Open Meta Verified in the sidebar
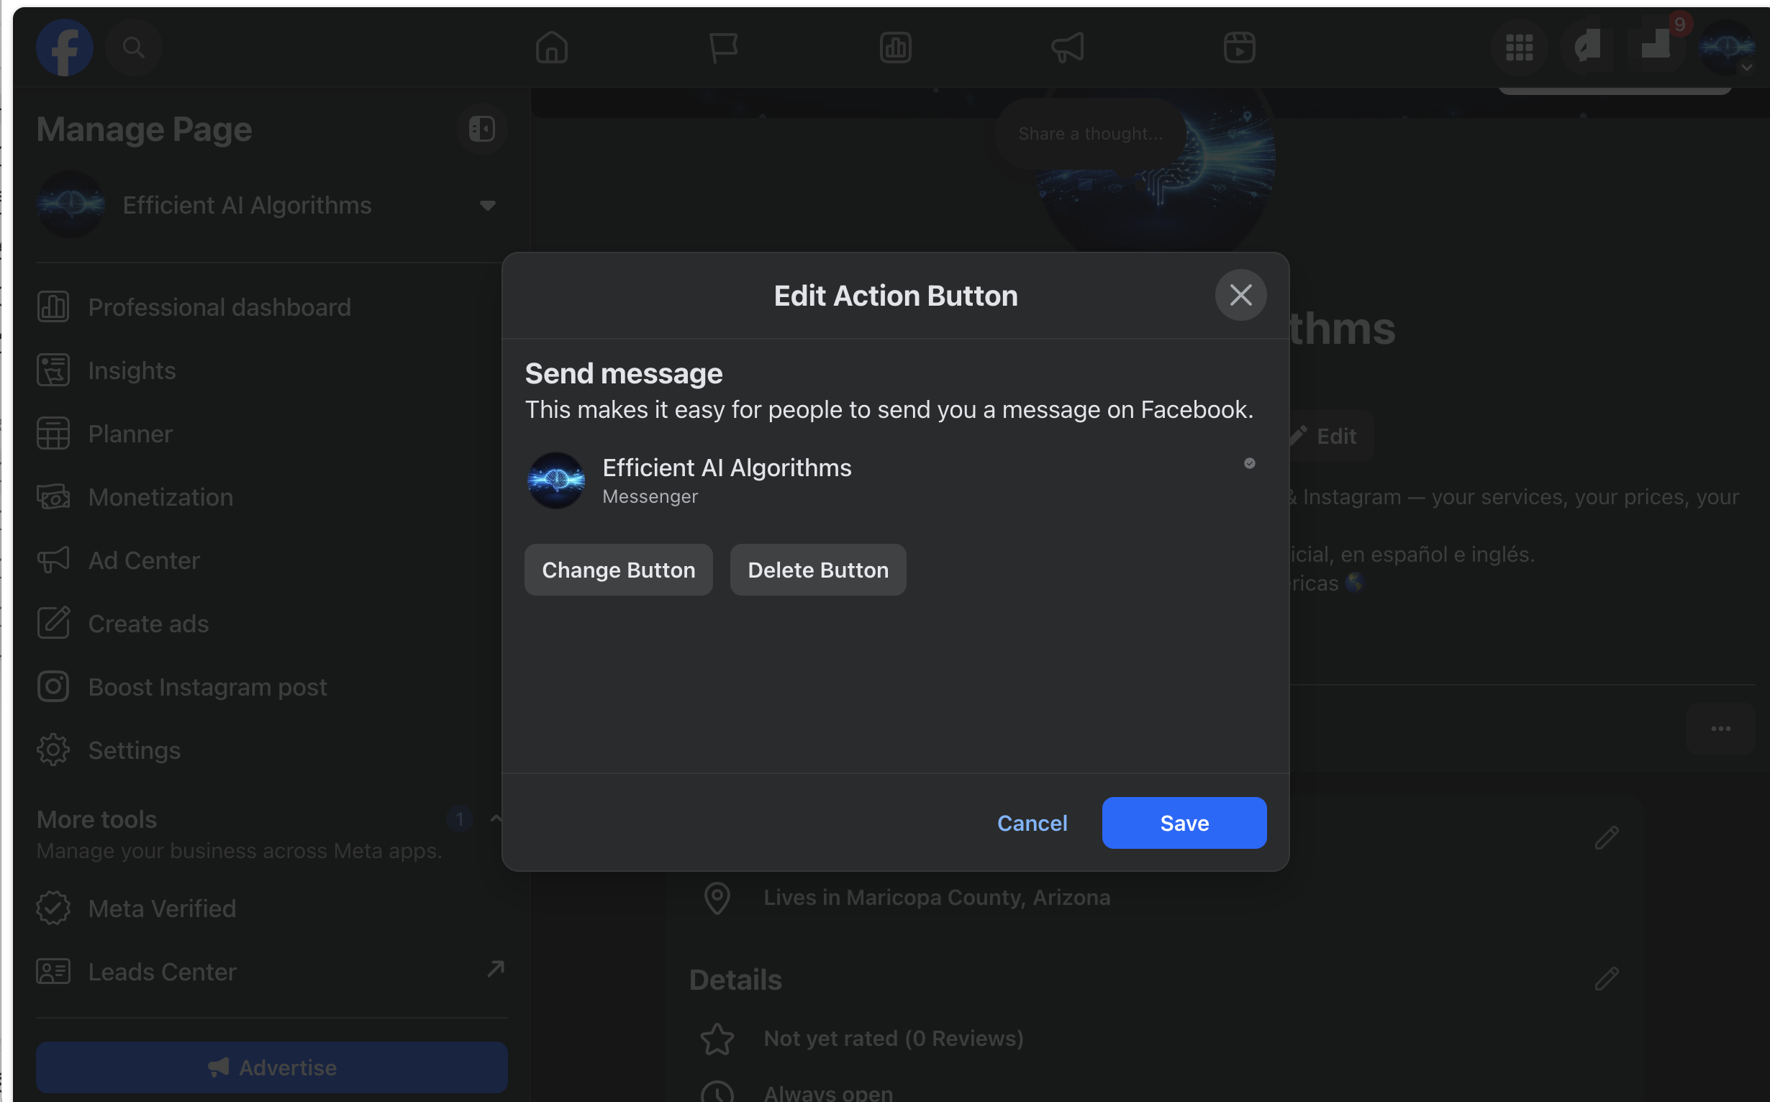Viewport: 1770px width, 1102px height. [271, 909]
